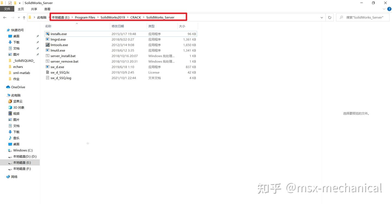This screenshot has width=392, height=204.
Task: Click the SolidWorks_Server search input field
Action: point(363,17)
